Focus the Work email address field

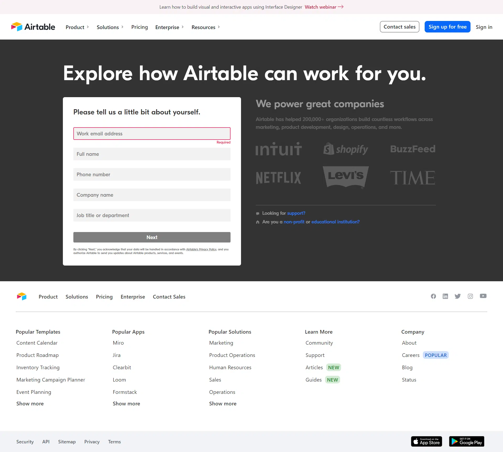152,134
